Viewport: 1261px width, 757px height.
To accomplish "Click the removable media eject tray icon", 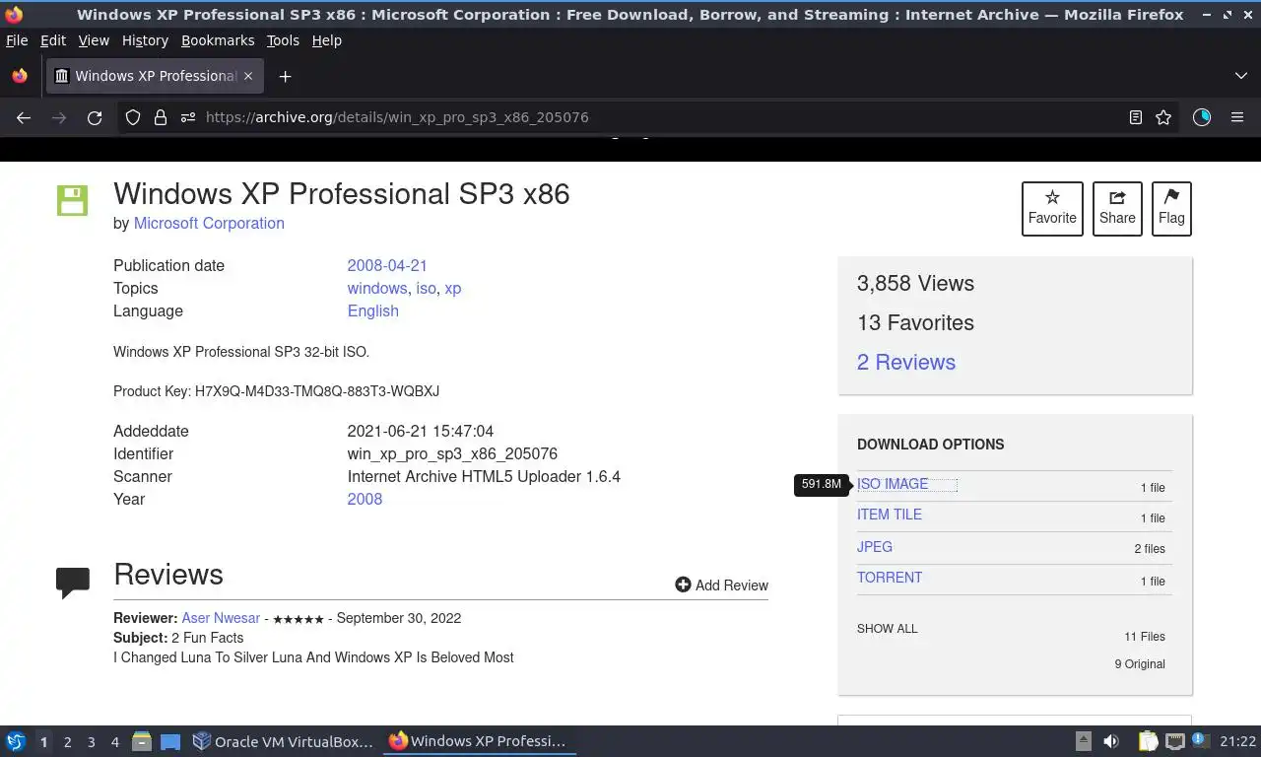I will [x=1084, y=741].
